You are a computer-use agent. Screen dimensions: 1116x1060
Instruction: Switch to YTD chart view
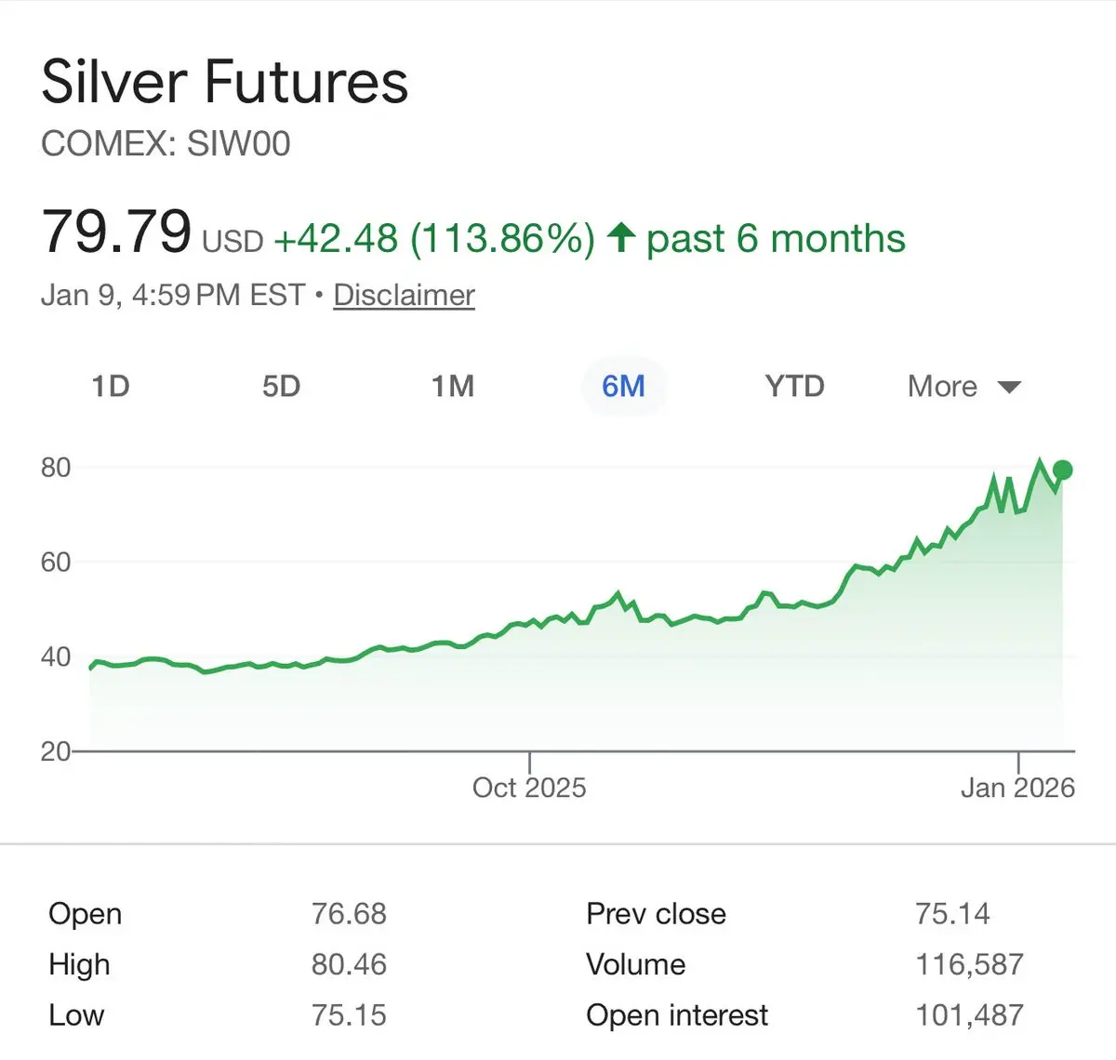tap(794, 386)
